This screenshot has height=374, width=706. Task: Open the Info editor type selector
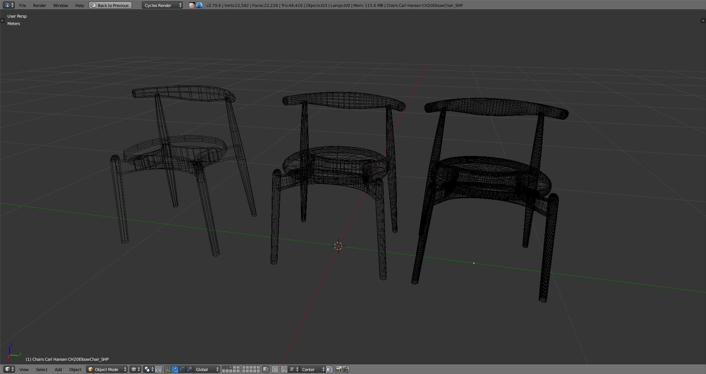(x=9, y=5)
